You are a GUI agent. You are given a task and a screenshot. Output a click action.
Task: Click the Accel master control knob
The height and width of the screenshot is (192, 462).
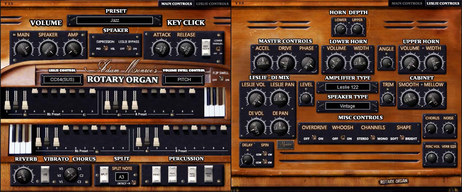(x=262, y=62)
